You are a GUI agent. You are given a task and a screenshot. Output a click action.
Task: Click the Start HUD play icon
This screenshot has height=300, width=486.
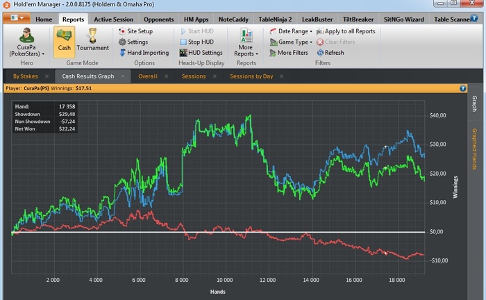tap(183, 31)
